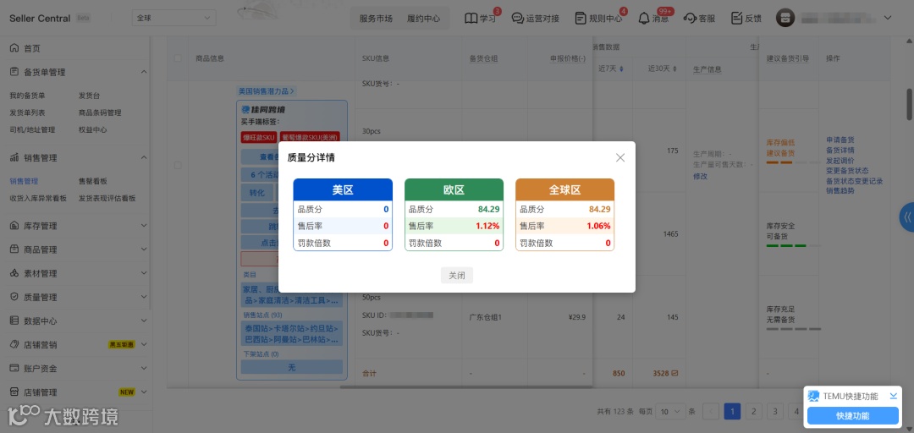Screen dimensions: 914x433
Task: Click the 发起调价 action link
Action: (840, 161)
